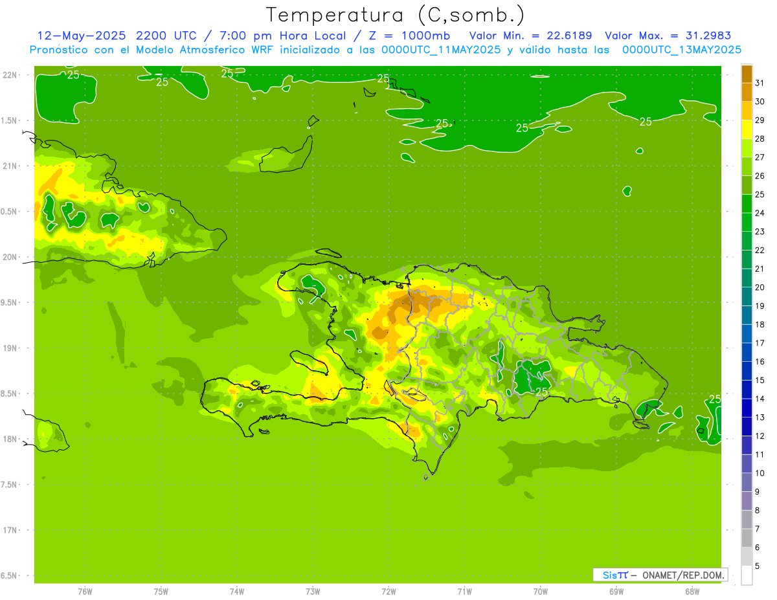This screenshot has height=600, width=777.
Task: Click the '72W' longitude axis label
Action: tap(388, 592)
